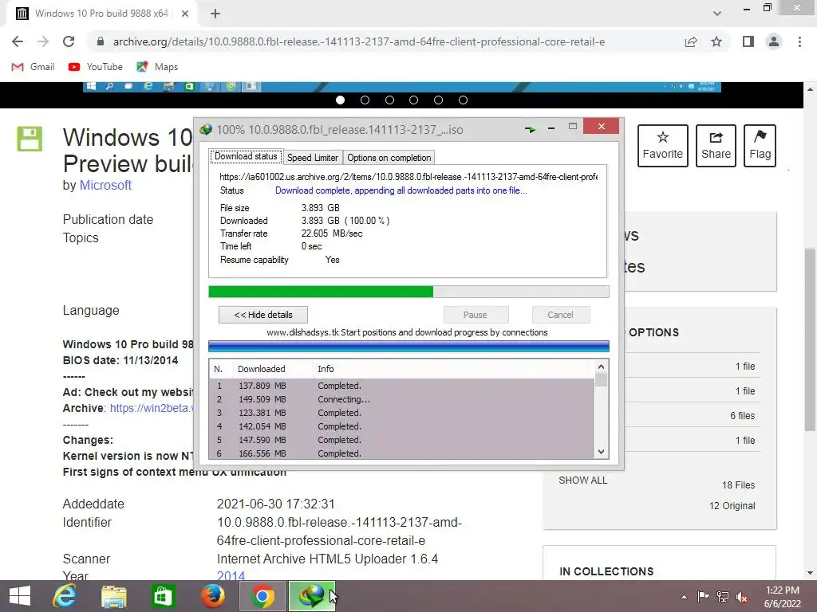The height and width of the screenshot is (612, 817).
Task: Click SHOW ALL download options
Action: tap(583, 481)
